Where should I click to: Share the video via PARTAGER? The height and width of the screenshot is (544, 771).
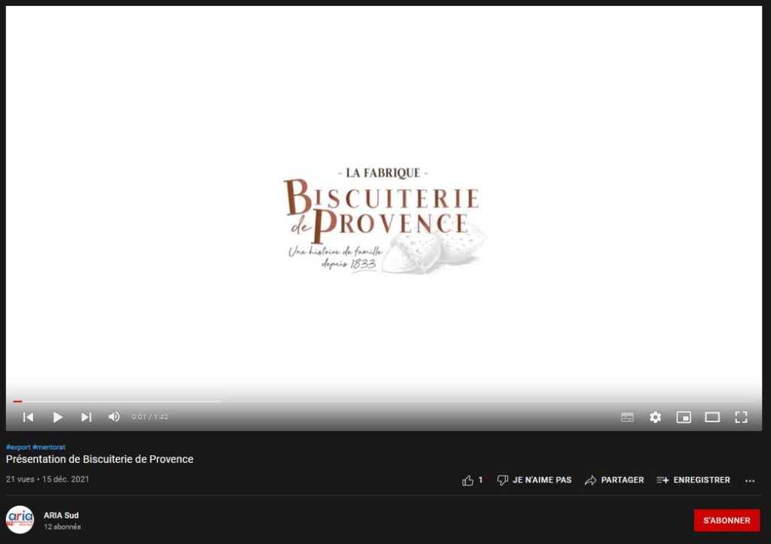point(614,480)
